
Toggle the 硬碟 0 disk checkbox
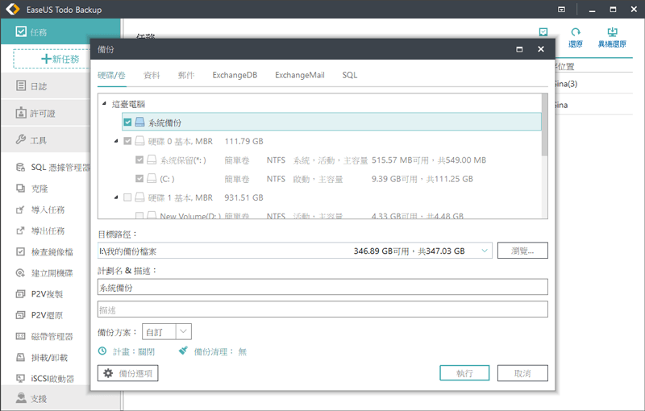click(127, 141)
